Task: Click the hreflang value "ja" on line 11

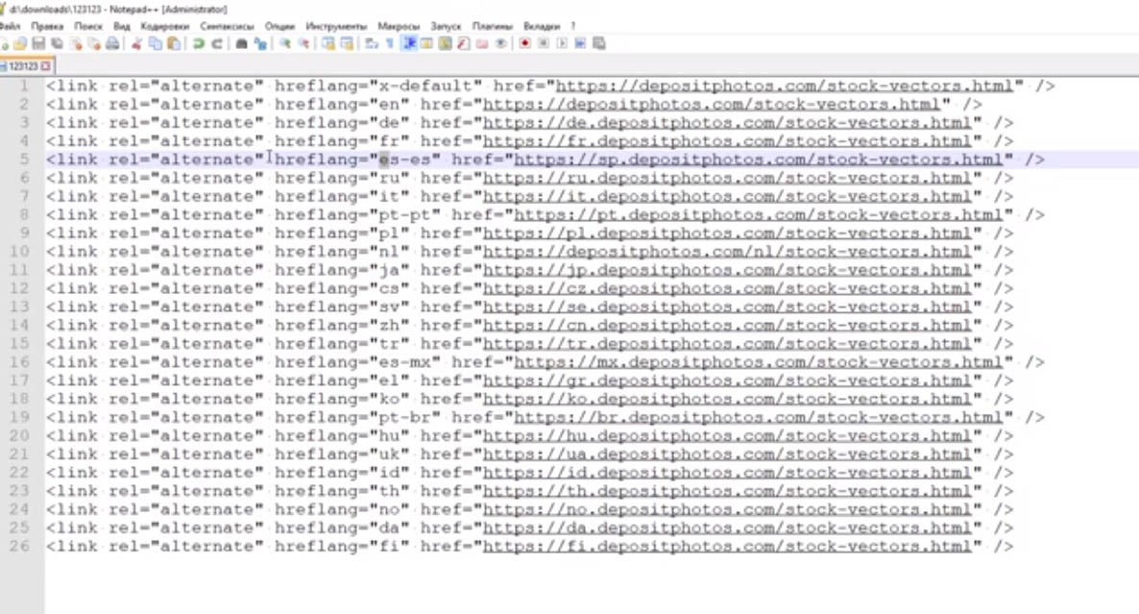Action: coord(389,270)
